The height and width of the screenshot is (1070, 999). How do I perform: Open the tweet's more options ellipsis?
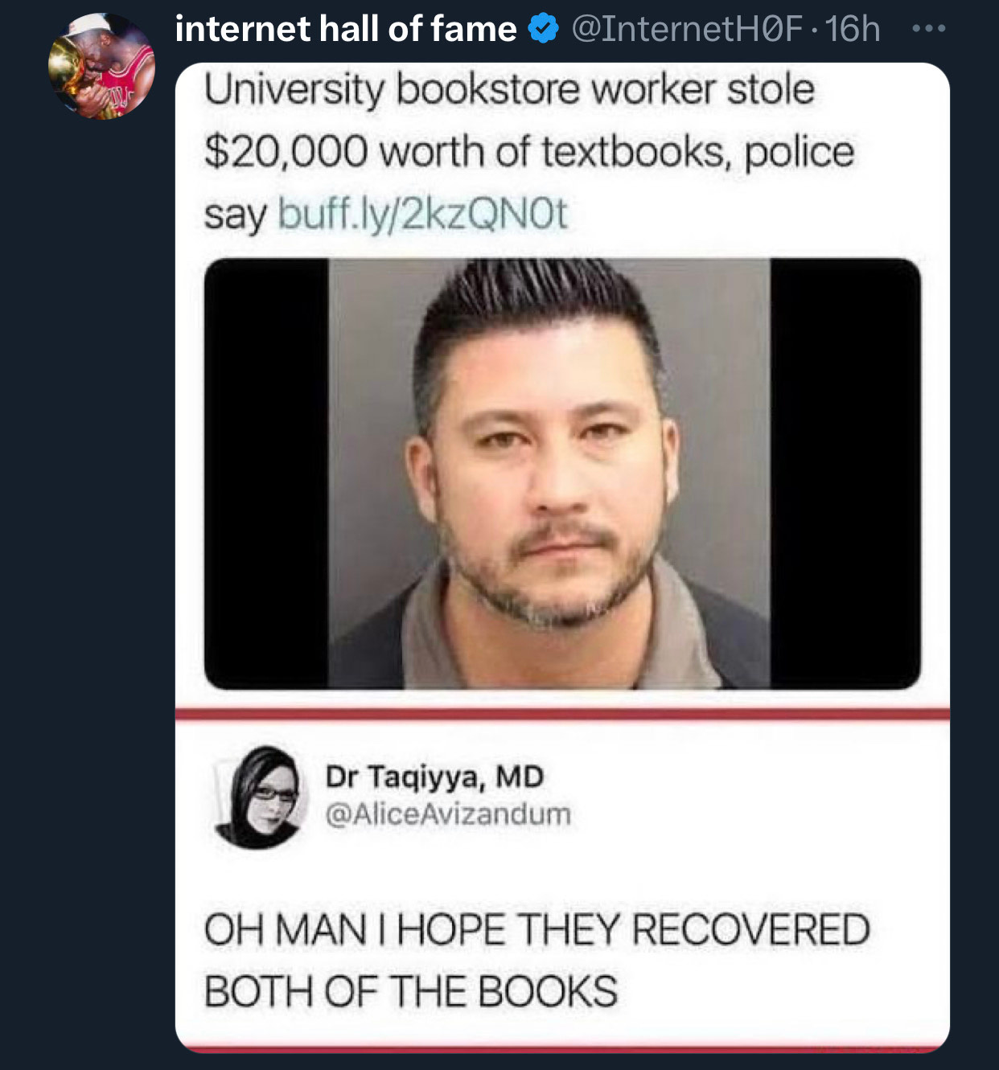[x=929, y=29]
